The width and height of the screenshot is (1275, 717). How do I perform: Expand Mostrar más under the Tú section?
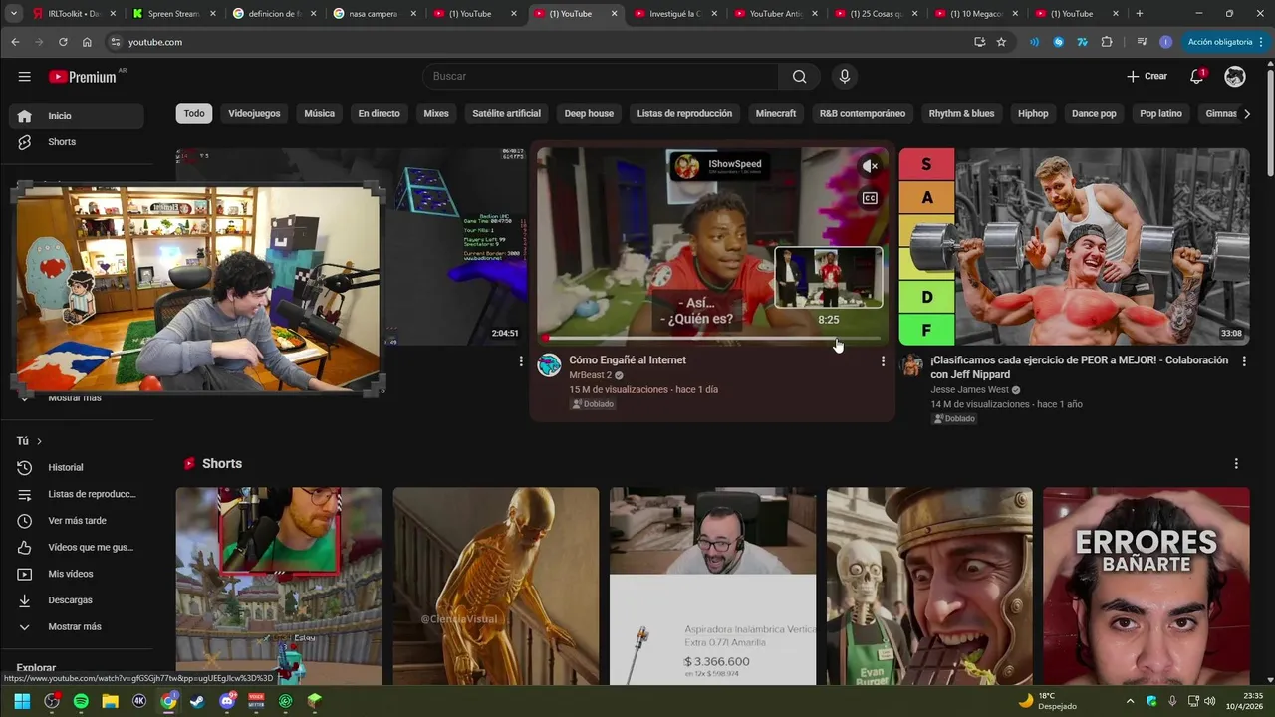(x=76, y=626)
